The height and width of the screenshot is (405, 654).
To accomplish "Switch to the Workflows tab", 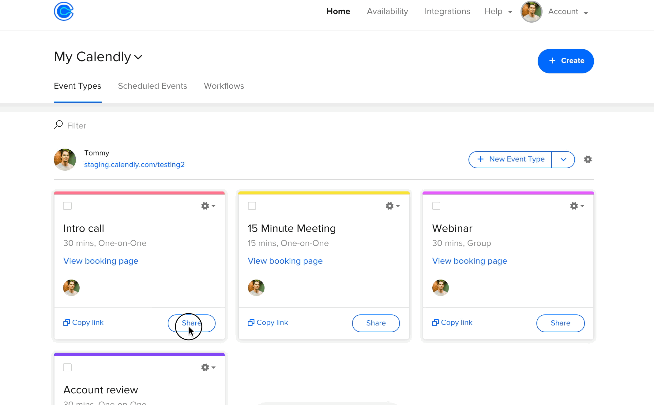I will (224, 86).
